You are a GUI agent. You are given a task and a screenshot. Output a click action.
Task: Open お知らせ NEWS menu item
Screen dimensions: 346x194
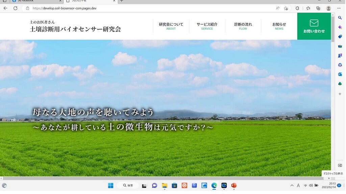[x=279, y=26]
